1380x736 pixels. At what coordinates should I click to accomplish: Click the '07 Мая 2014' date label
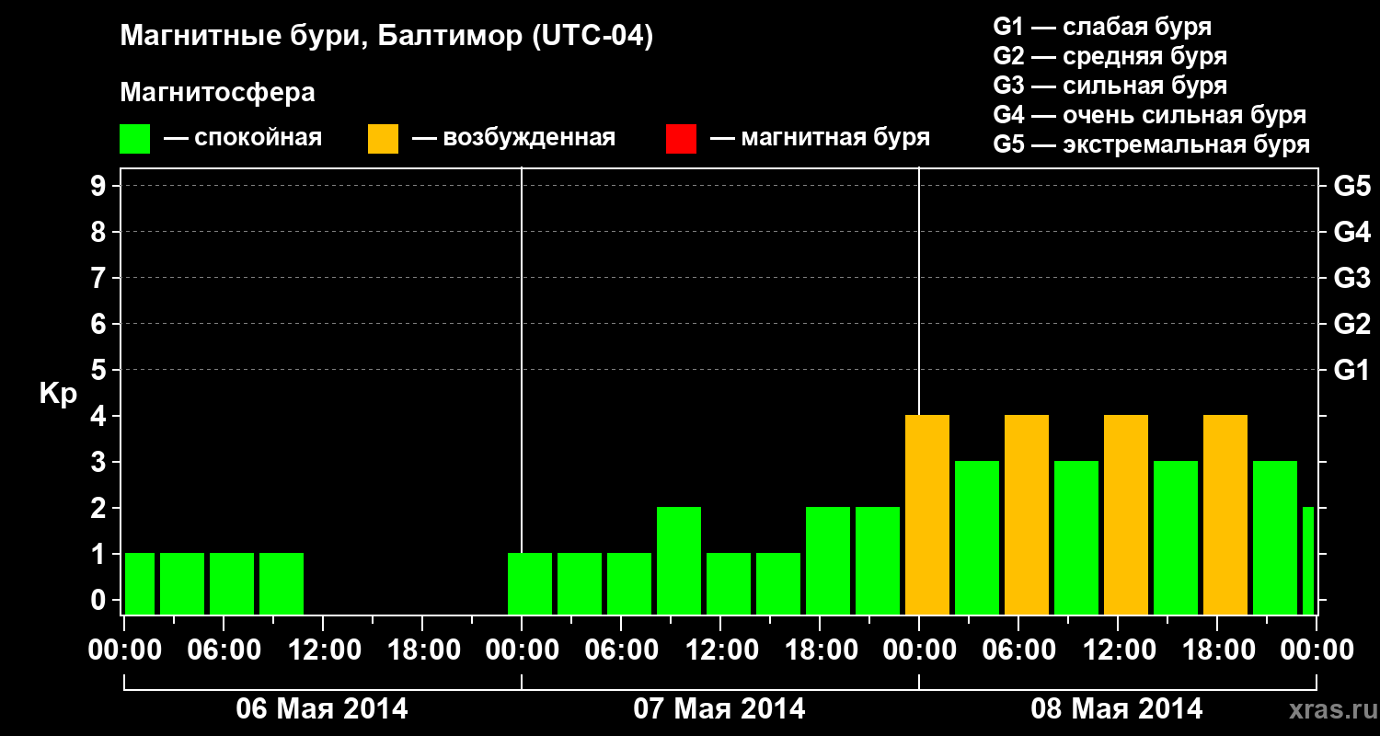point(719,708)
